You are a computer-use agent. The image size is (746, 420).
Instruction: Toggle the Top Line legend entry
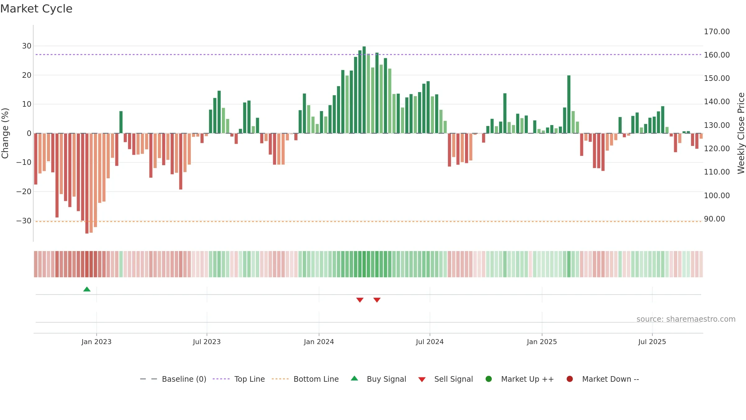(x=239, y=379)
